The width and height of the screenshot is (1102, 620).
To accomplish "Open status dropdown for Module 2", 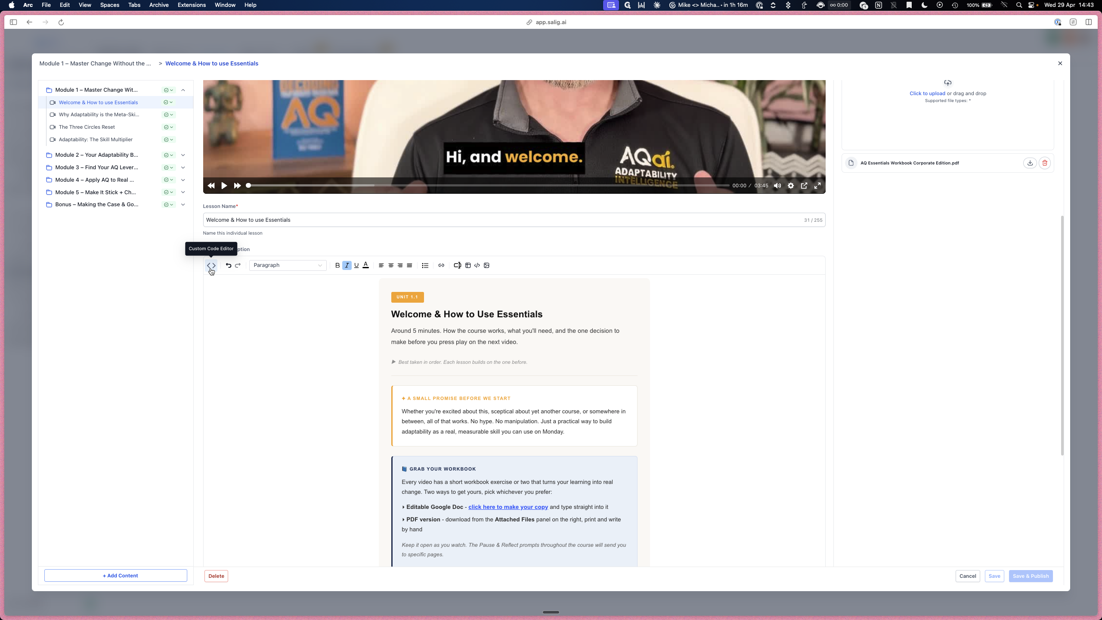I will (x=169, y=155).
